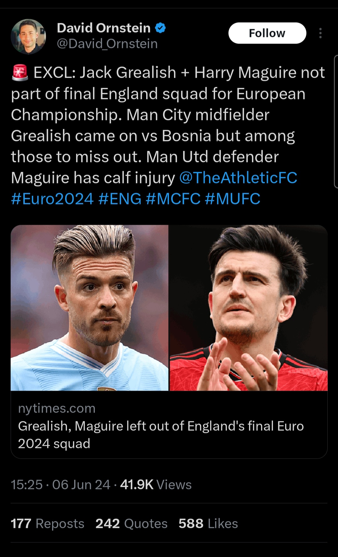Open the #Euro2024 hashtag
The width and height of the screenshot is (338, 557).
pyautogui.click(x=52, y=199)
